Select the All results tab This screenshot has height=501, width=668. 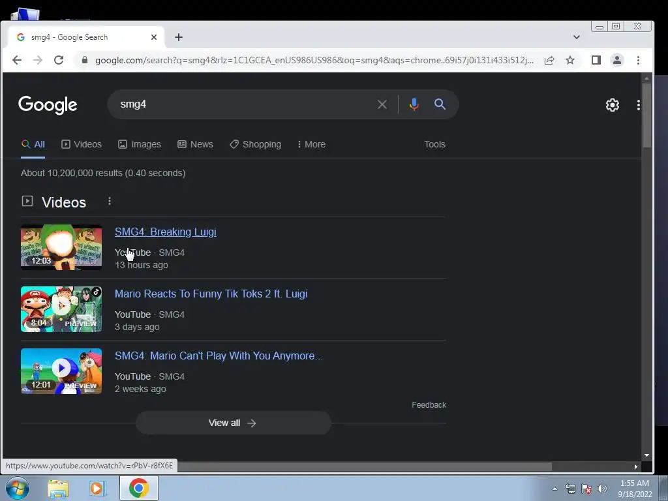click(33, 144)
